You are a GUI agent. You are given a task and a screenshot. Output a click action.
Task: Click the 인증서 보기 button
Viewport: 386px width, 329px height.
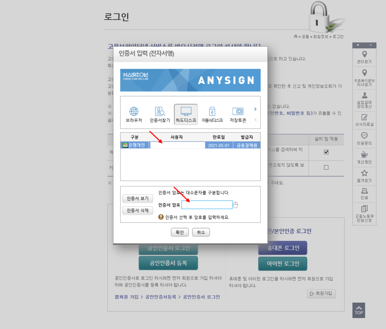[x=137, y=199]
